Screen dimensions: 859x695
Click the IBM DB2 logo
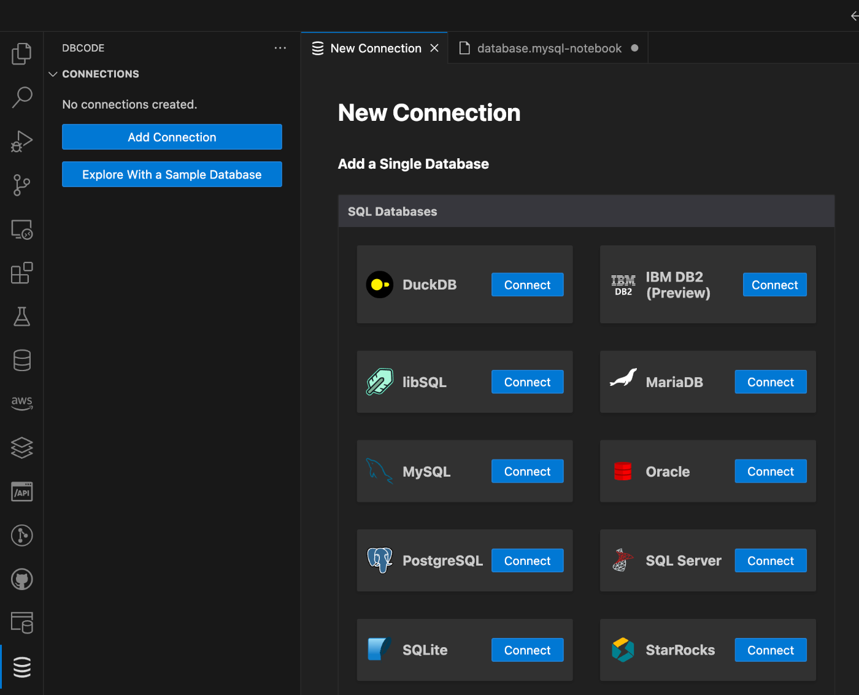[623, 285]
